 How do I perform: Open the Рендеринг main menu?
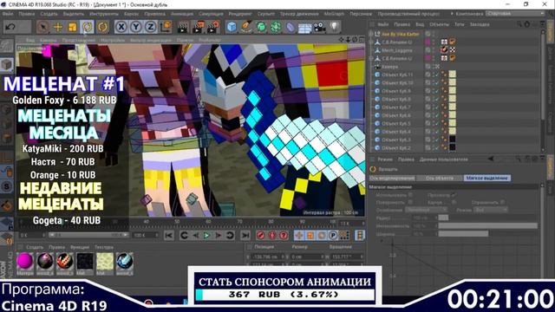[x=240, y=14]
